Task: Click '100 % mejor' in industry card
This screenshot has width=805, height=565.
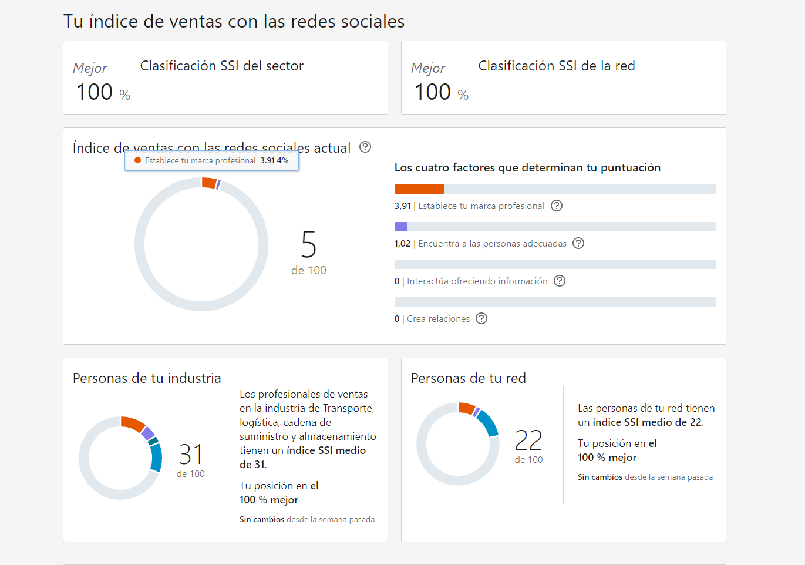Action: 269,500
